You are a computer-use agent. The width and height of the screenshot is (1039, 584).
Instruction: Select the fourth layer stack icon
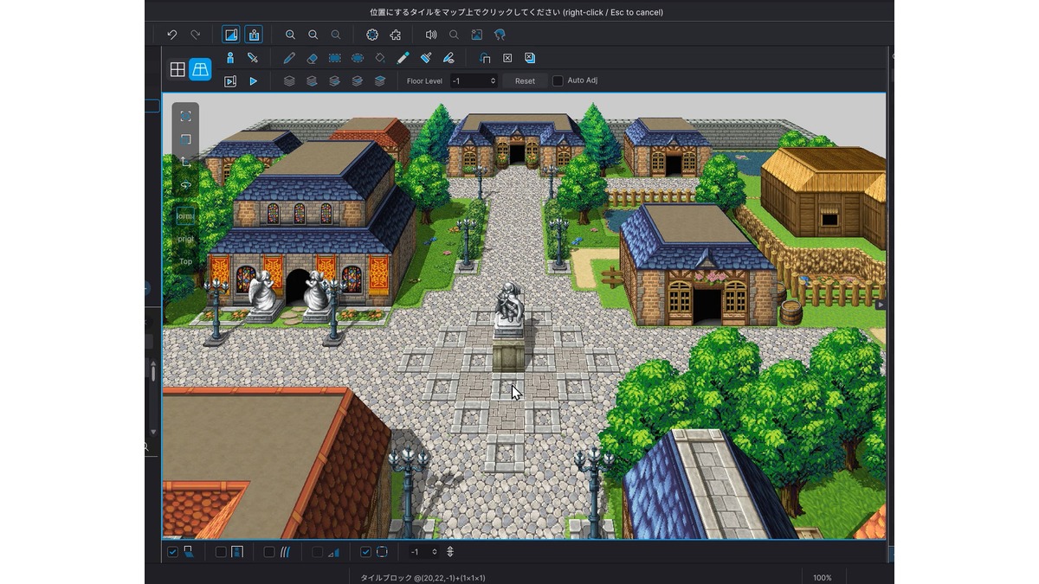[x=357, y=81]
